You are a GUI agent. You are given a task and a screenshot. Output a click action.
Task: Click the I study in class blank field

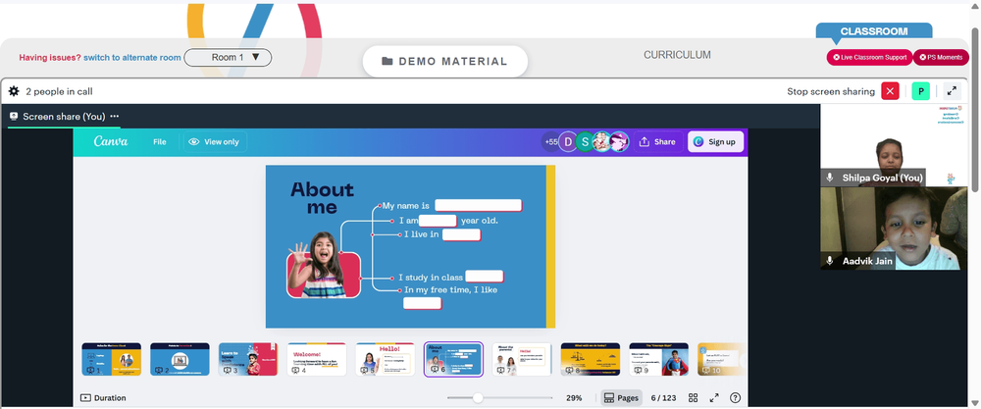485,277
